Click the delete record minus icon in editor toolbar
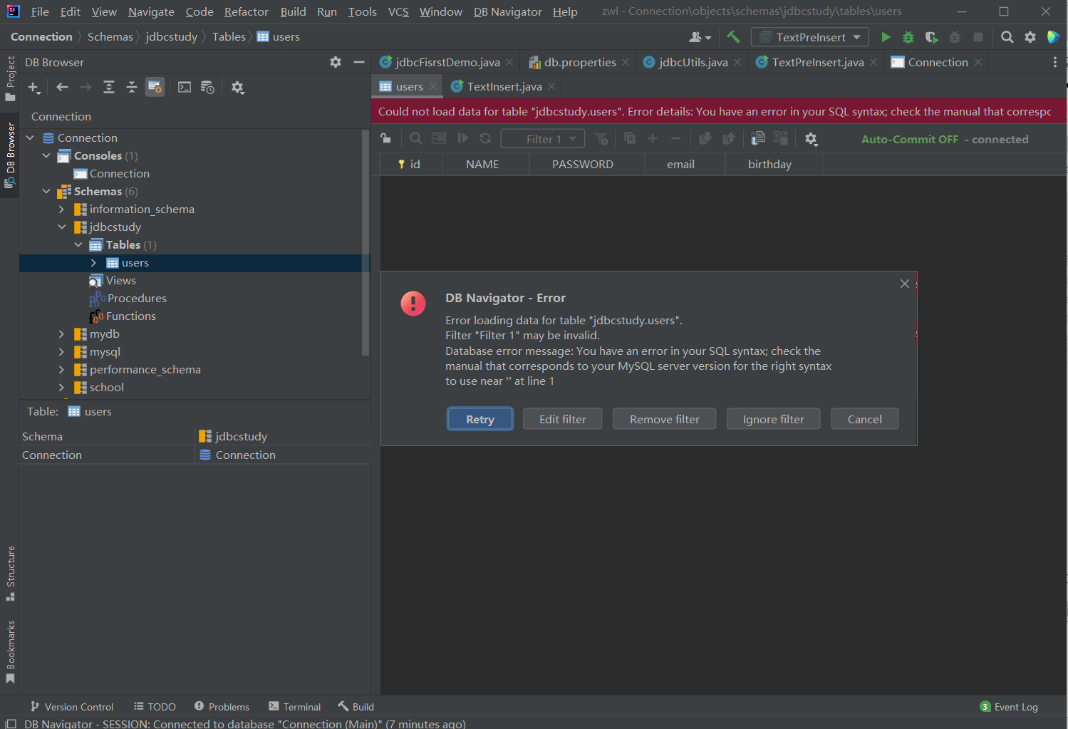 676,138
